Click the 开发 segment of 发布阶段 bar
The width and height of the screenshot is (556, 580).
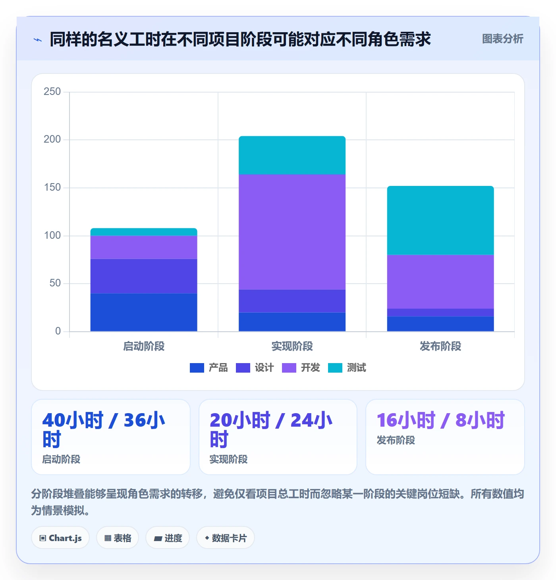[440, 282]
